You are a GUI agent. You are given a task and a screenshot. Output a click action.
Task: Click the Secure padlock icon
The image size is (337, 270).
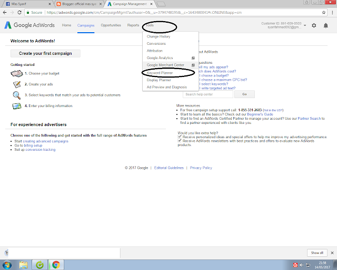pos(28,13)
